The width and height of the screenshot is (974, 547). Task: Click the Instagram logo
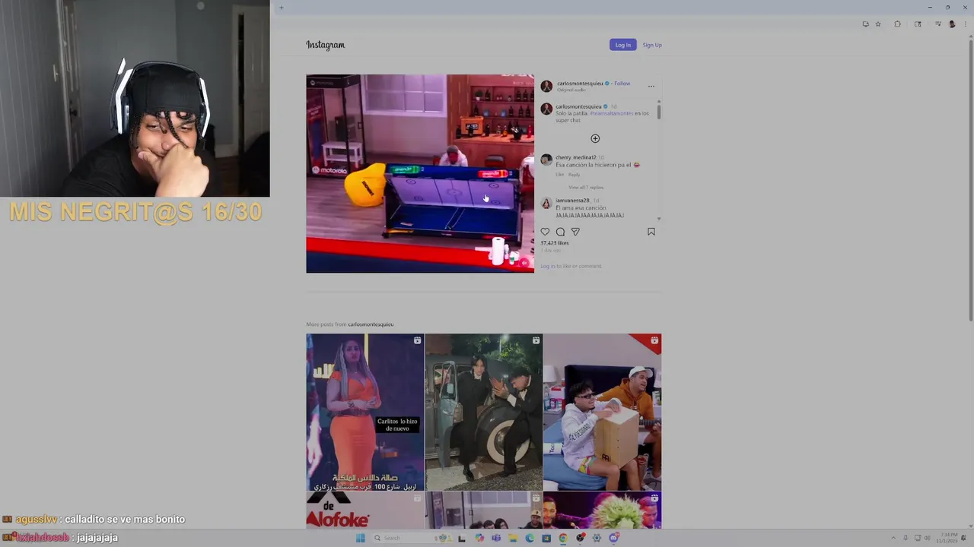[326, 45]
